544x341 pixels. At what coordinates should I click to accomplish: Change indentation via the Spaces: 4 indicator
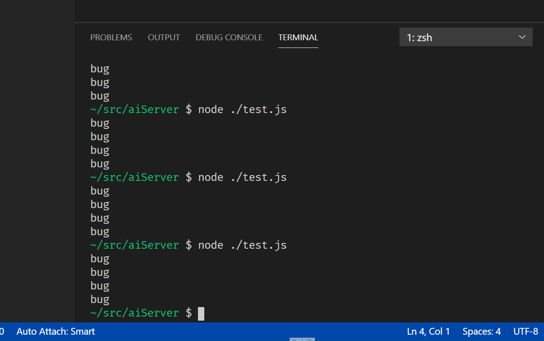481,332
